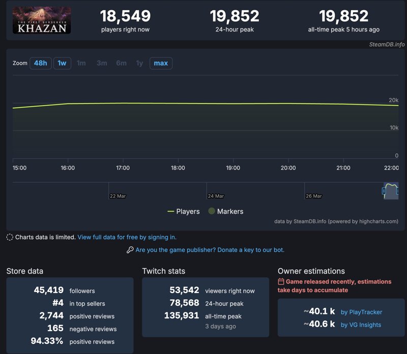The width and height of the screenshot is (407, 354).
Task: Click the '2,744' positive reviews count
Action: (x=51, y=315)
